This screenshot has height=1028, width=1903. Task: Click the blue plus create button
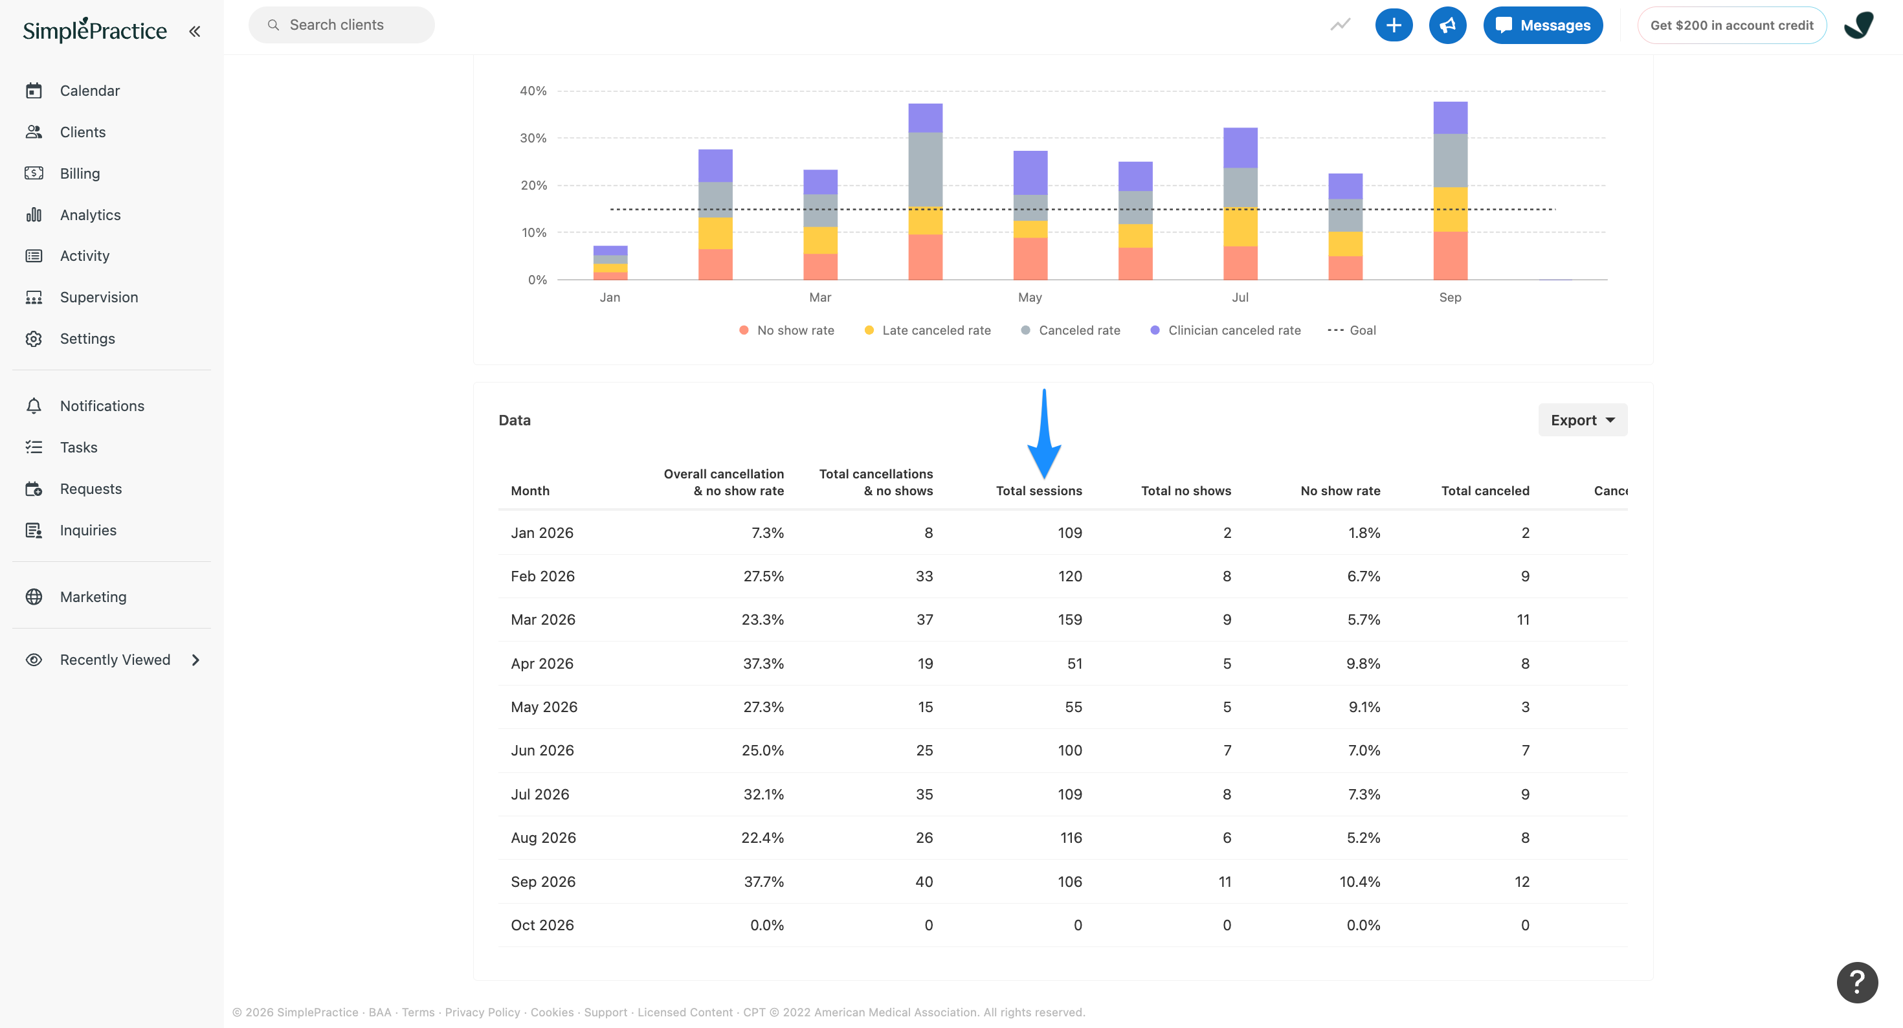(1393, 25)
